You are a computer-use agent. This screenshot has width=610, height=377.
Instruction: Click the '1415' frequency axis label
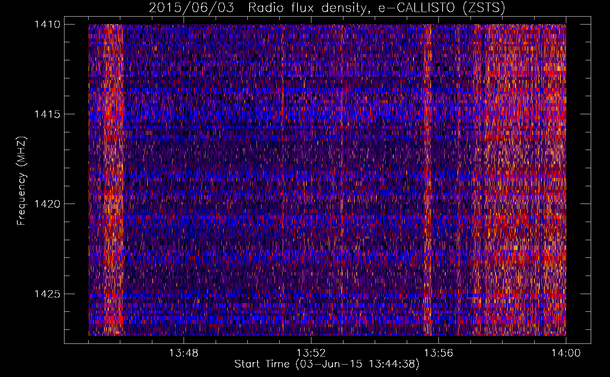click(47, 114)
